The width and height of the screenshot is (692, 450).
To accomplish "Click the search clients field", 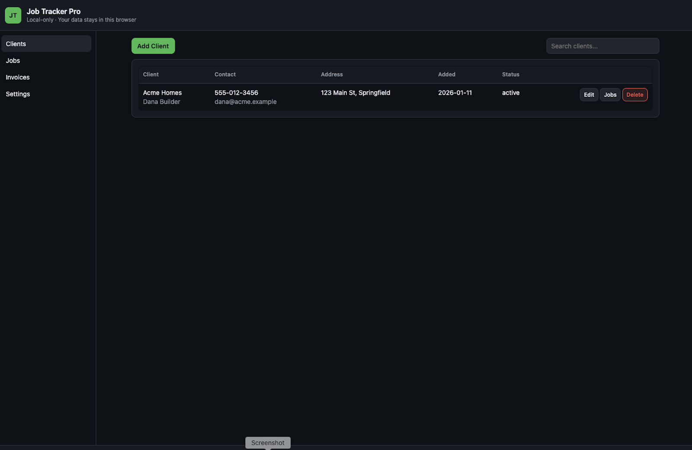I will point(602,46).
